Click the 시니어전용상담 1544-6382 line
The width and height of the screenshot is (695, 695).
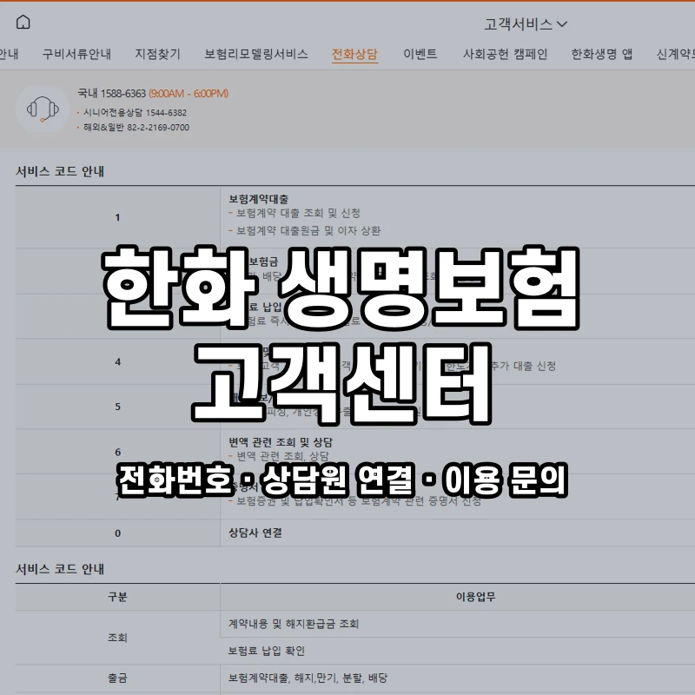136,113
